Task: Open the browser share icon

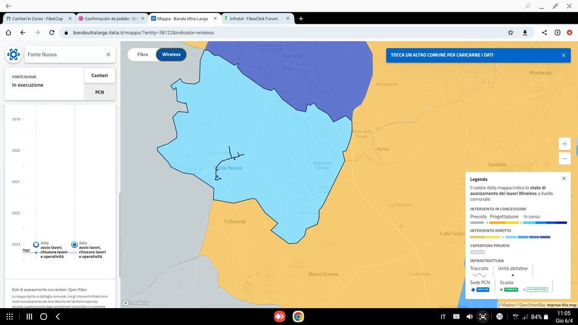Action: click(x=544, y=33)
